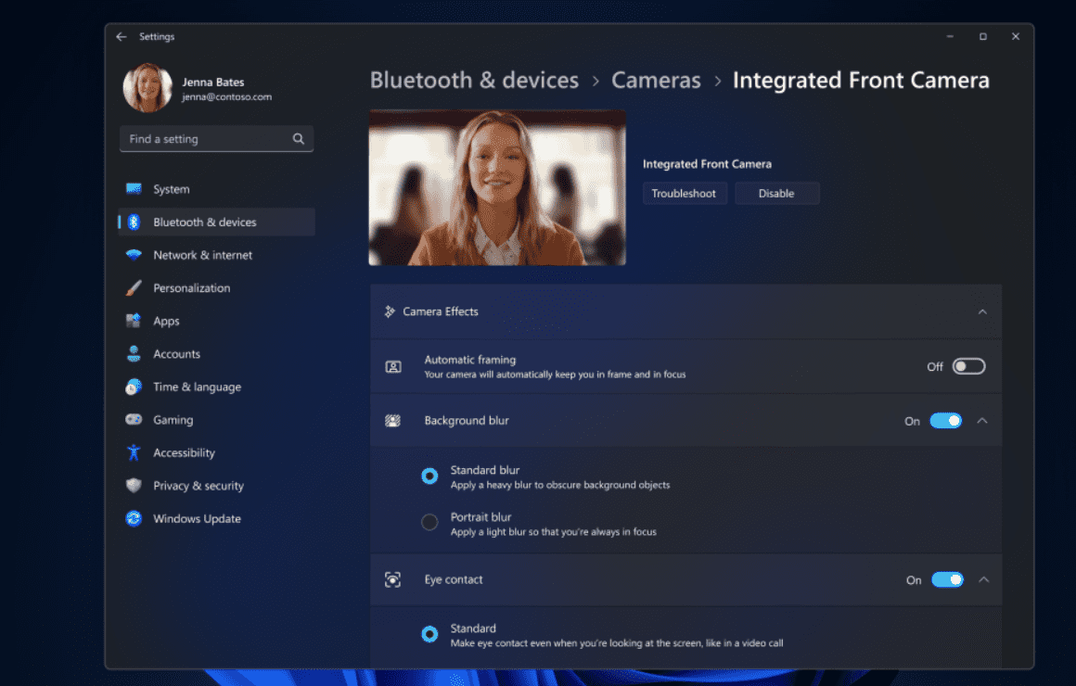Click the back arrow in Settings title bar
1076x686 pixels.
(122, 36)
